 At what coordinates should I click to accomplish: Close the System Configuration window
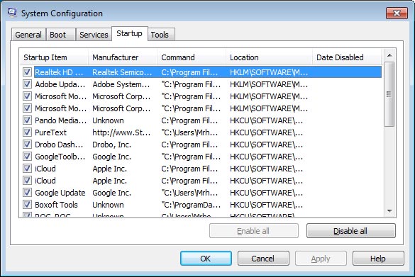pyautogui.click(x=397, y=13)
